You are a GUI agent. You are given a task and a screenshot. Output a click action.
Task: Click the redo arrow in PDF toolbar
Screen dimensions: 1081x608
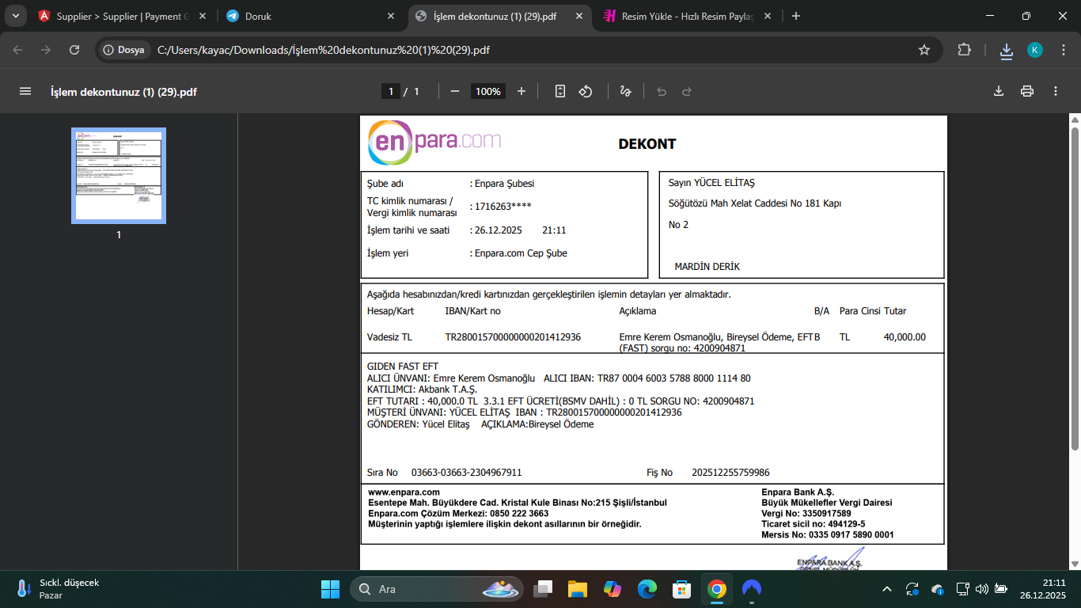point(687,91)
